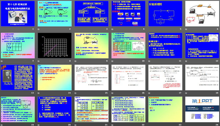Viewport: 220px width, 126px height.
Task: Select slide 19 pink-green exercise thumbnail
Action: coord(18,109)
